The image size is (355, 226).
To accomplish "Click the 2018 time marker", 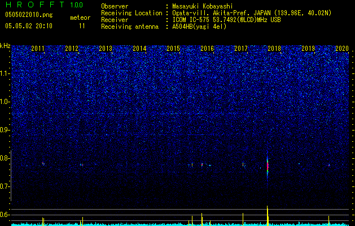I will point(274,48).
